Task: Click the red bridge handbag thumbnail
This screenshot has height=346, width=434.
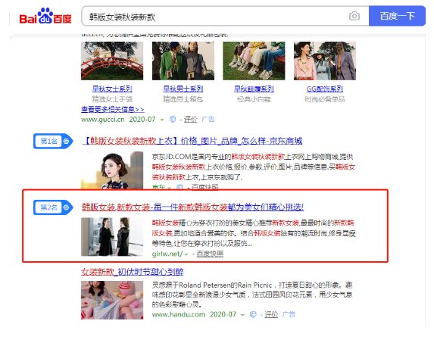Action: pos(112,61)
